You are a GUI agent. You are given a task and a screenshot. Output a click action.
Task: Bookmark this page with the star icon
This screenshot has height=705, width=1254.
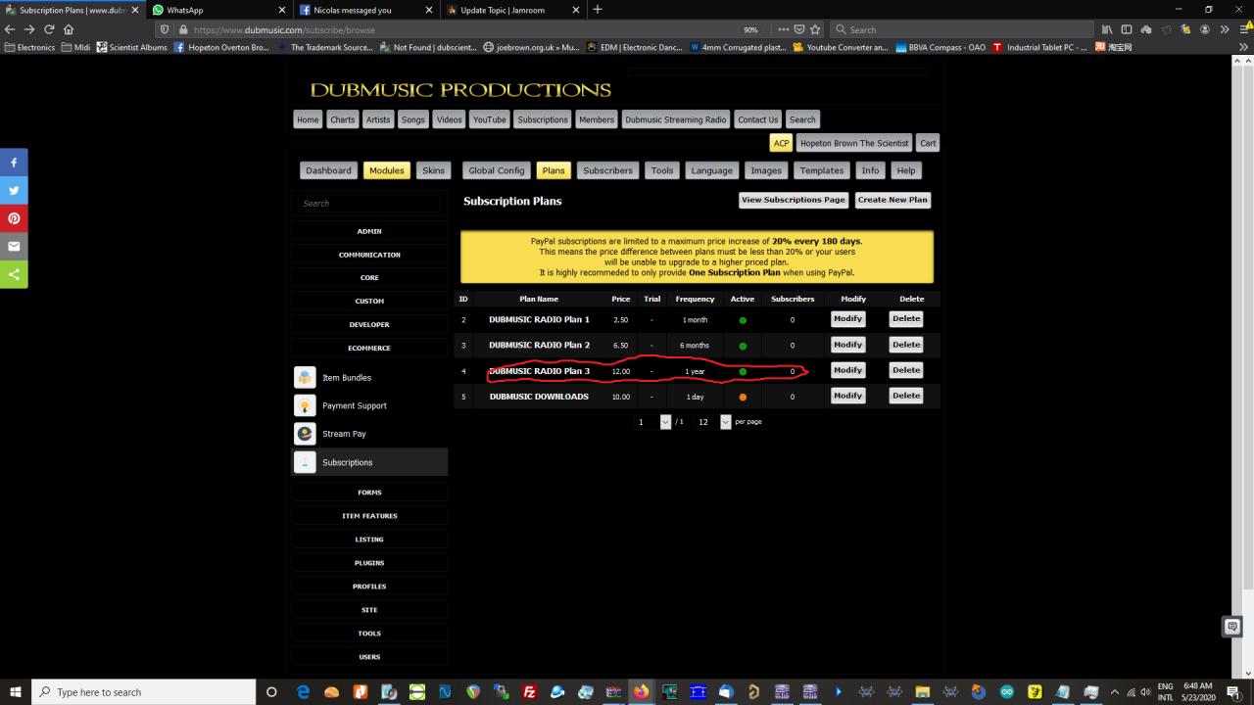[x=815, y=29]
